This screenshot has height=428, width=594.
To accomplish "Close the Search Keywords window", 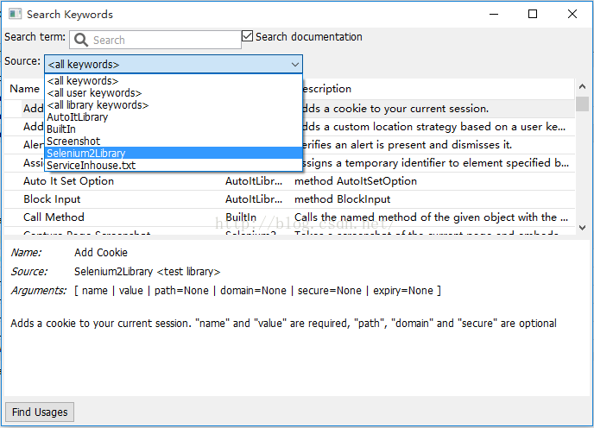I will coord(572,15).
